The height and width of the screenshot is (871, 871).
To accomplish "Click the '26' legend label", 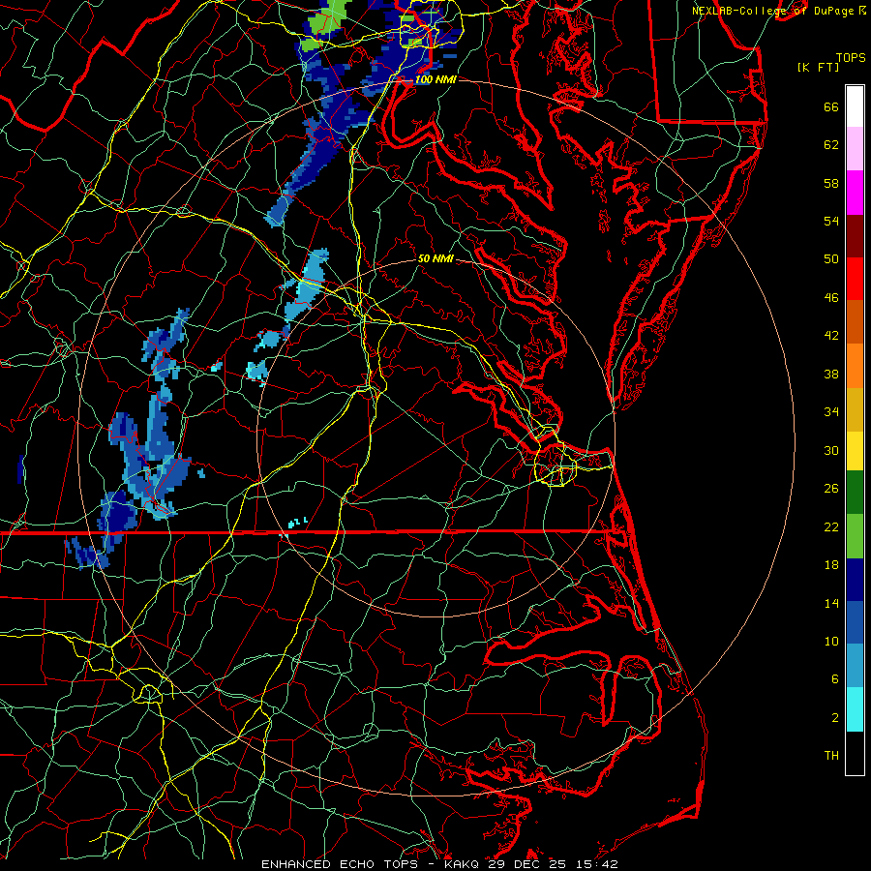I will click(x=831, y=489).
